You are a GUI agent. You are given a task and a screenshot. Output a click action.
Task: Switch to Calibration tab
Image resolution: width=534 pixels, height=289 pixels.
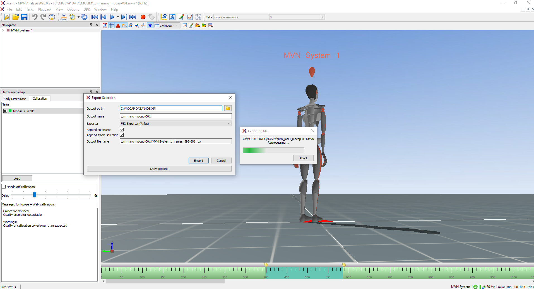point(40,99)
